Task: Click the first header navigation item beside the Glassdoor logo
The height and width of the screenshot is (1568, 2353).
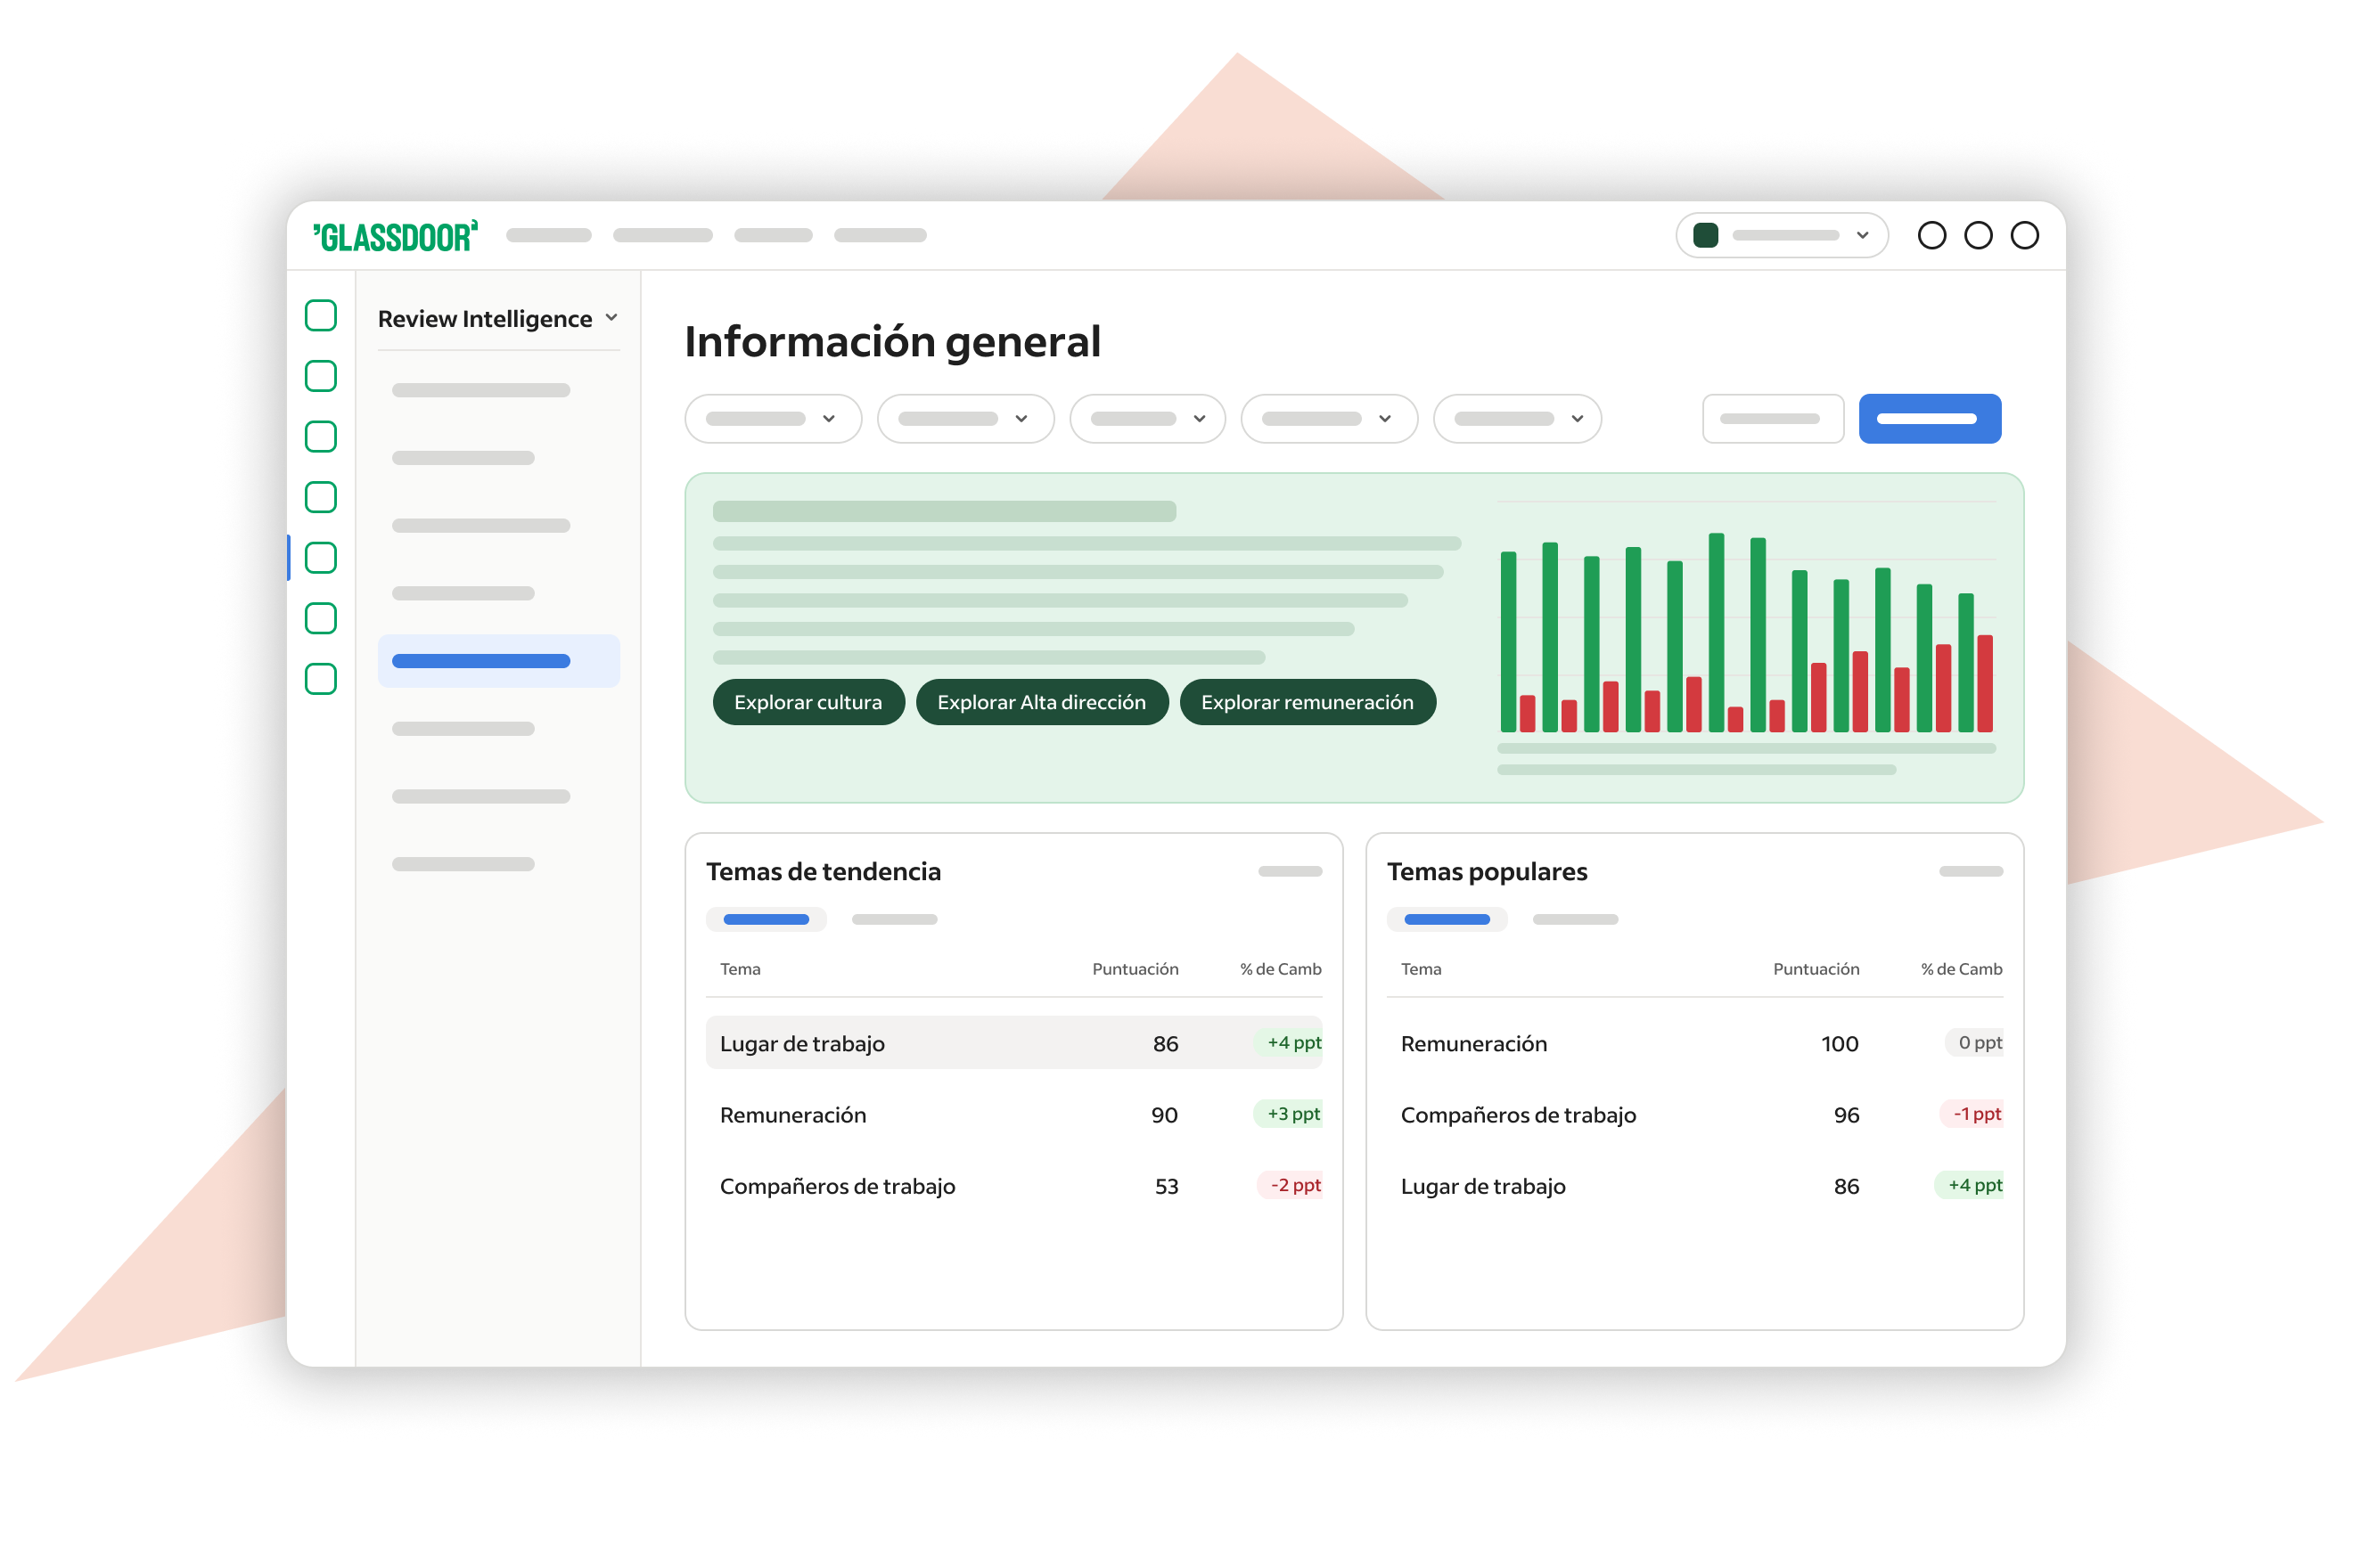Action: (548, 235)
